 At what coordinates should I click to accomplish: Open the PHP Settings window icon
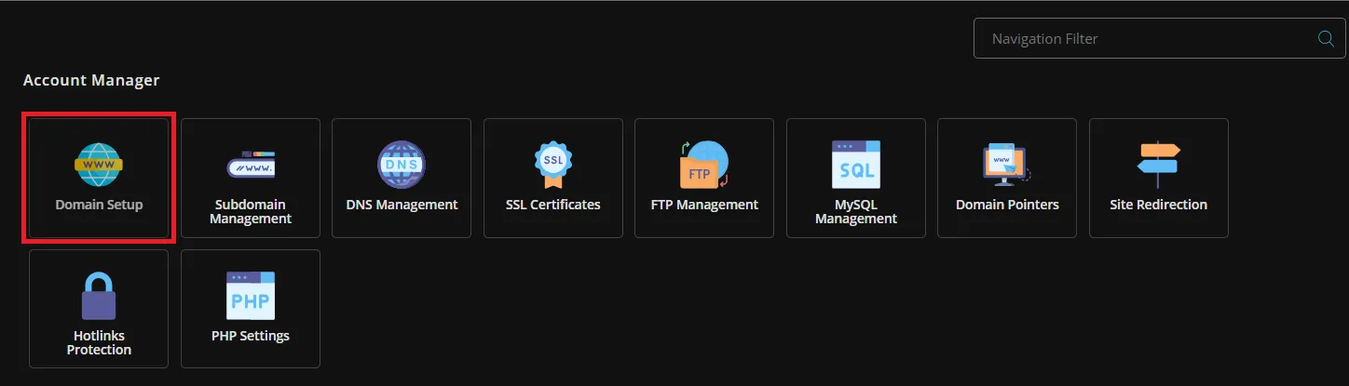[251, 297]
